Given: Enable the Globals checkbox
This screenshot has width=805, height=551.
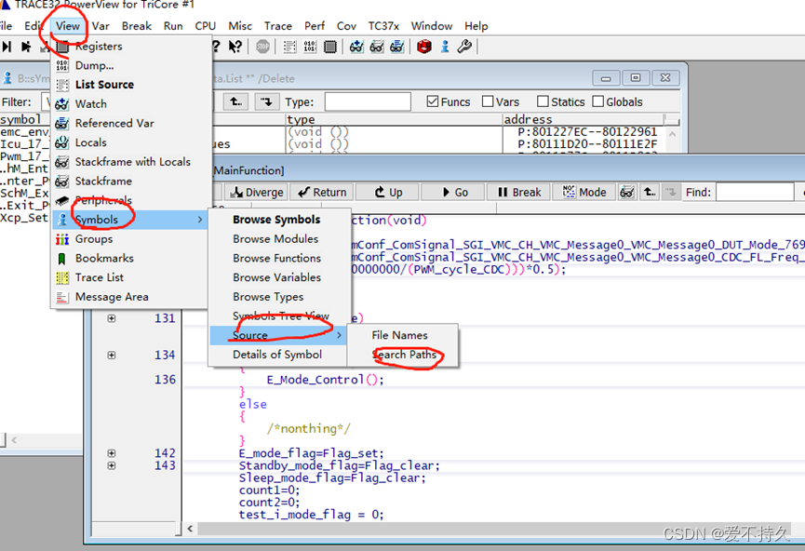Looking at the screenshot, I should [597, 101].
